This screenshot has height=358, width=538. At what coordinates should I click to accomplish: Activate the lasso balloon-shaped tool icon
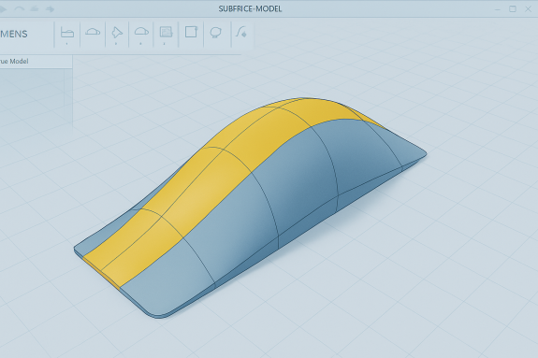[x=215, y=32]
